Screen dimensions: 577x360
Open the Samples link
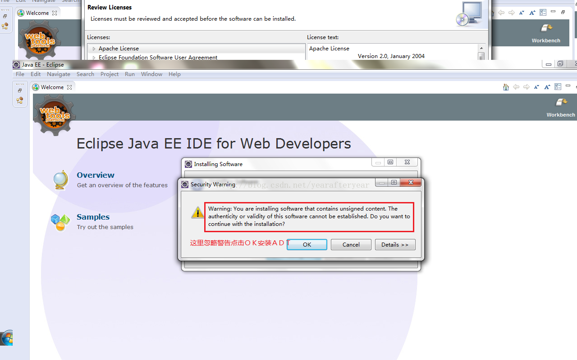point(93,217)
